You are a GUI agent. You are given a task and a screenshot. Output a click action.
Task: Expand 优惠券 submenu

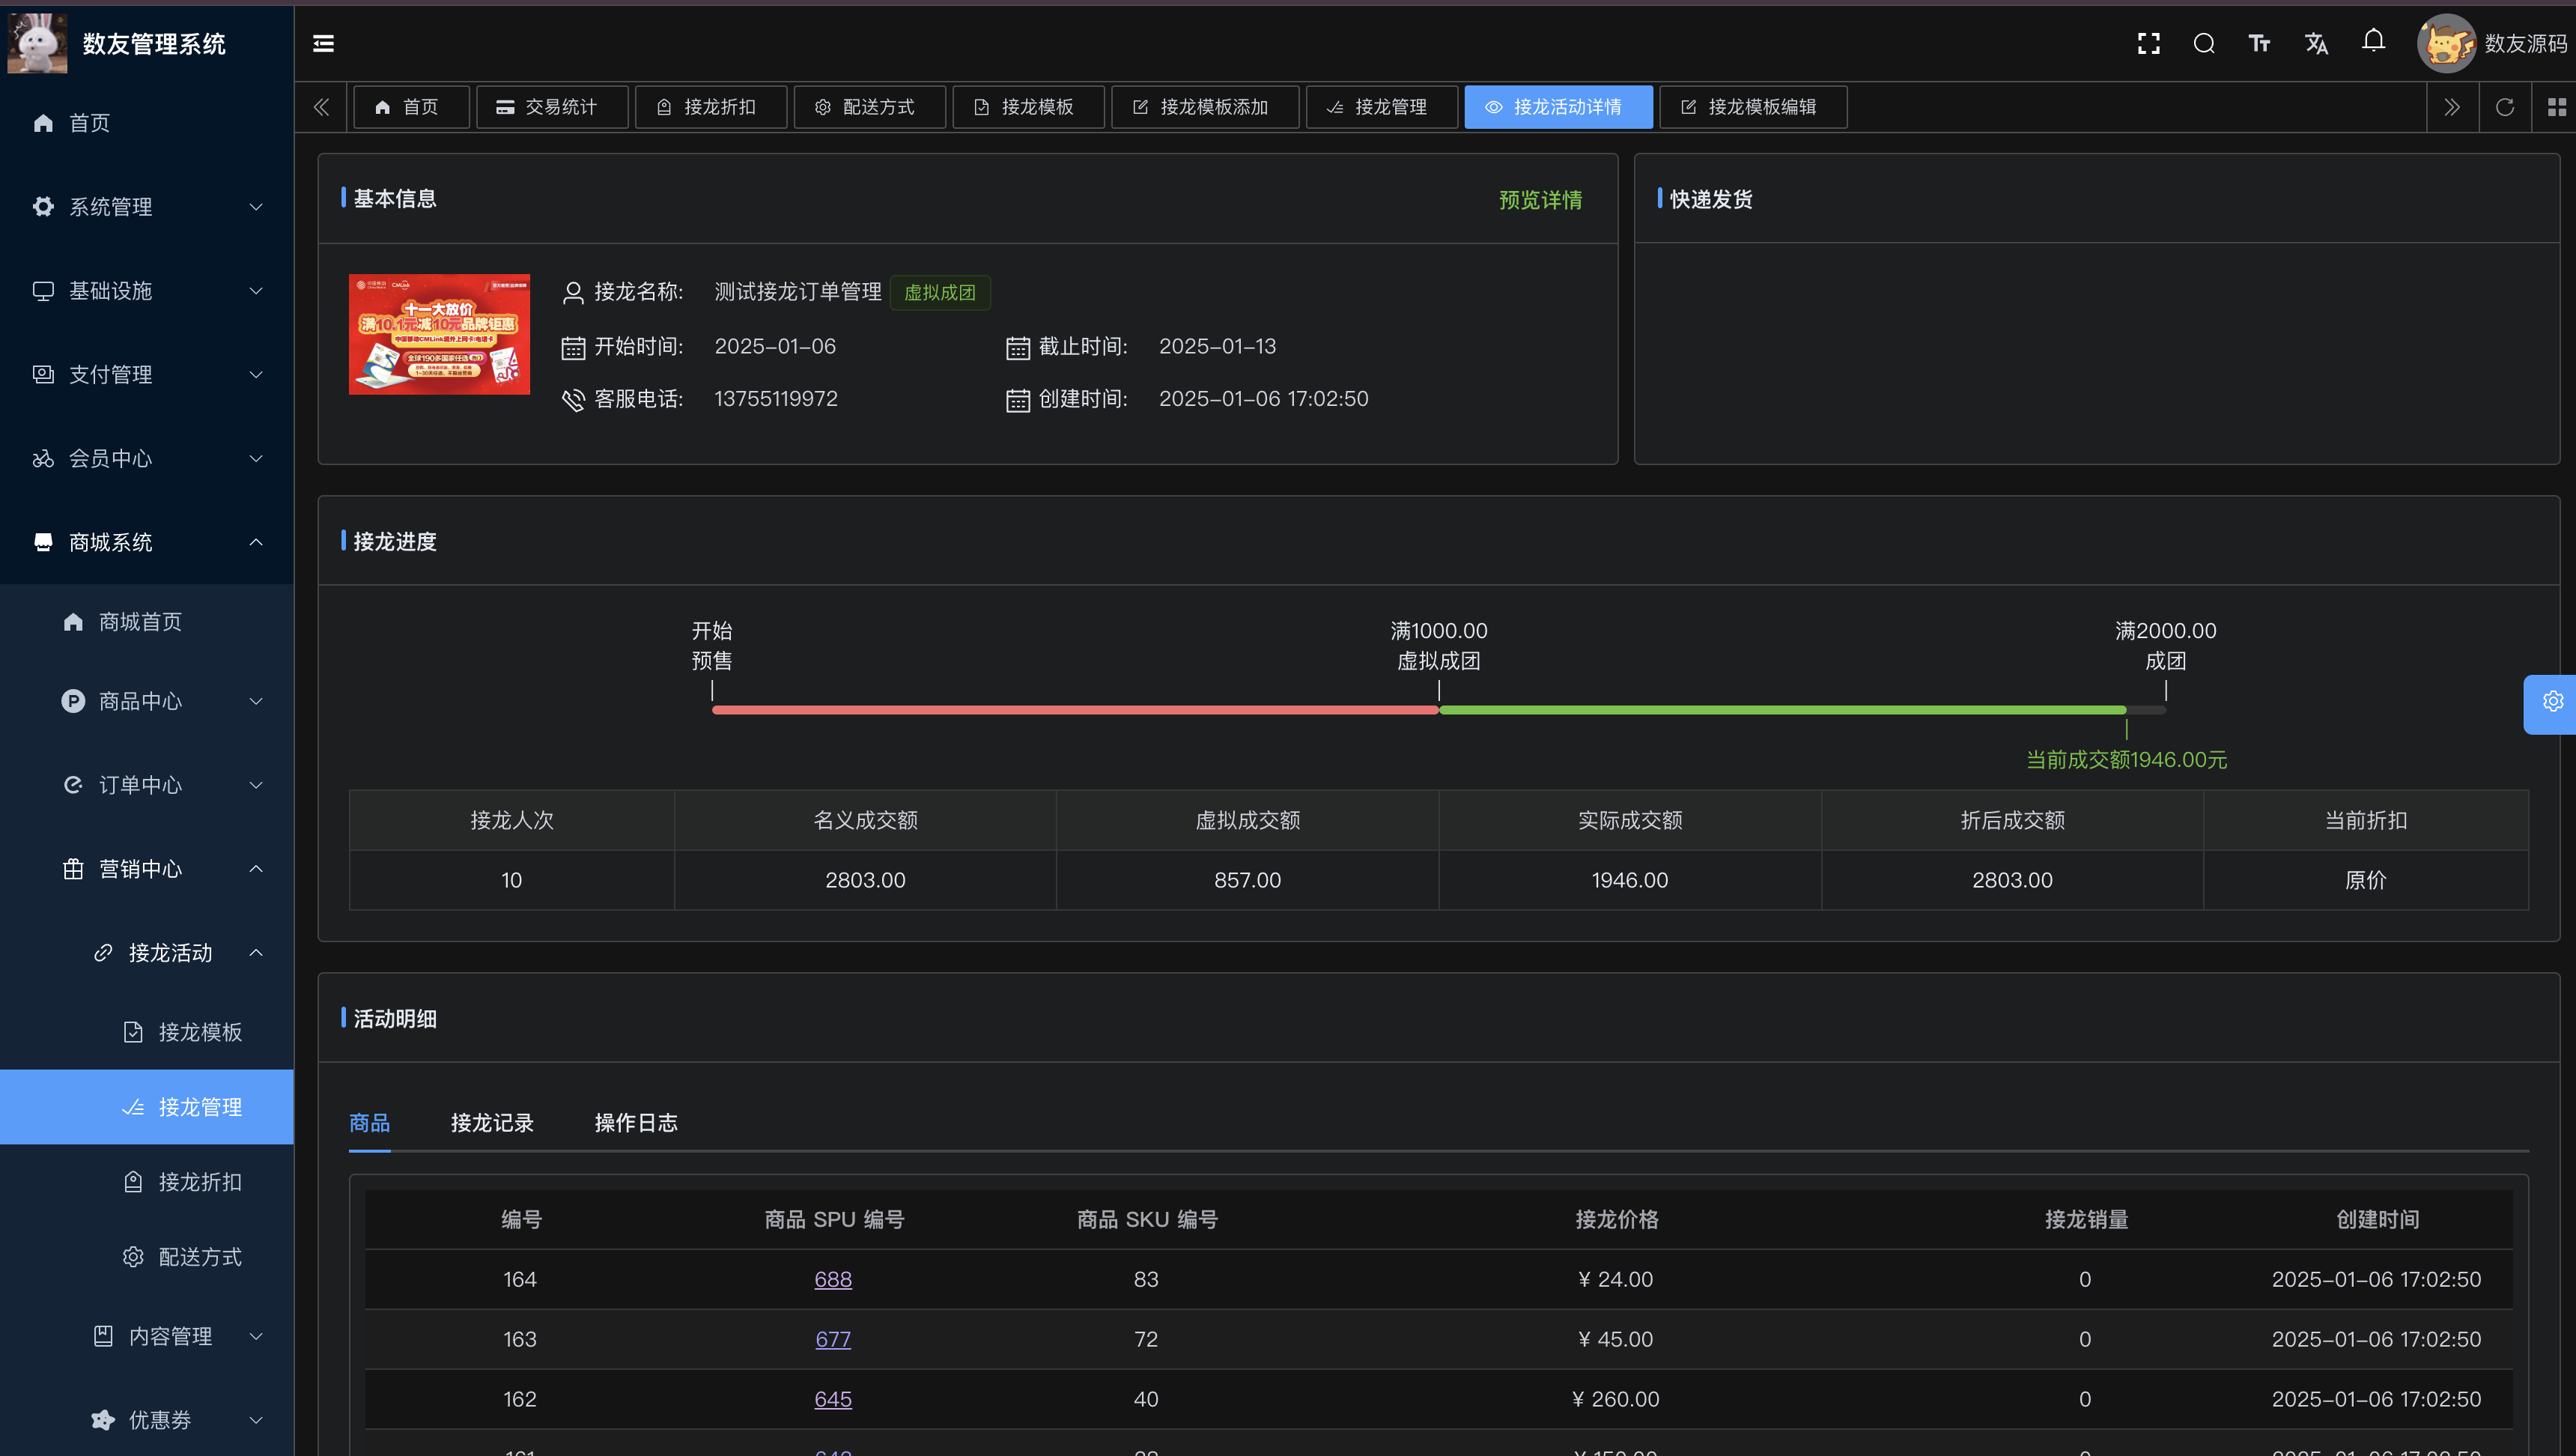[x=147, y=1420]
